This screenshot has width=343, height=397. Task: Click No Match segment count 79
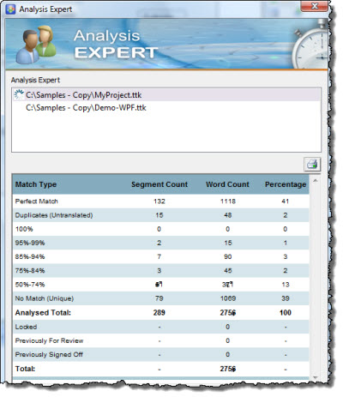pos(159,298)
